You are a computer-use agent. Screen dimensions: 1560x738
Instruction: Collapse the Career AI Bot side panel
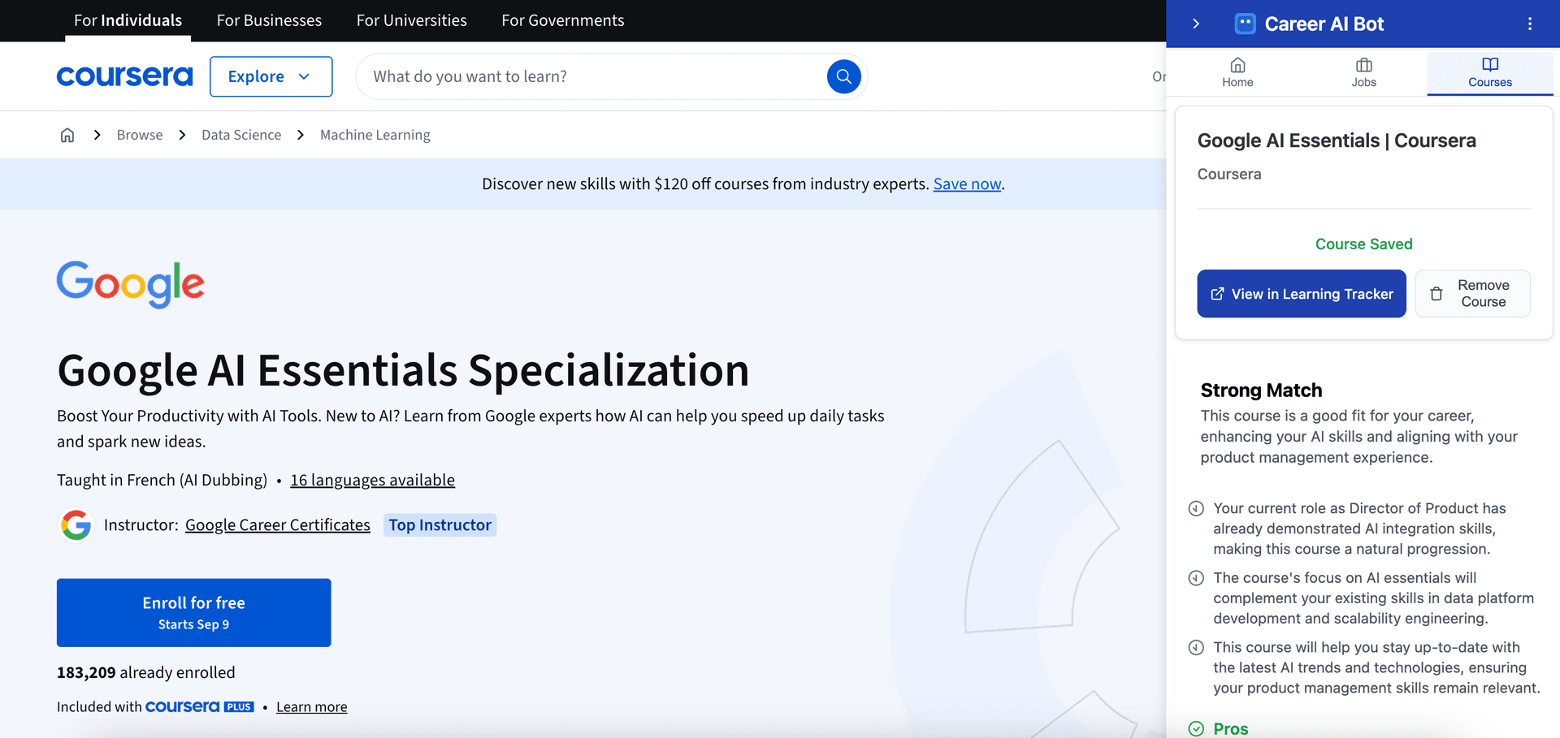(x=1196, y=24)
